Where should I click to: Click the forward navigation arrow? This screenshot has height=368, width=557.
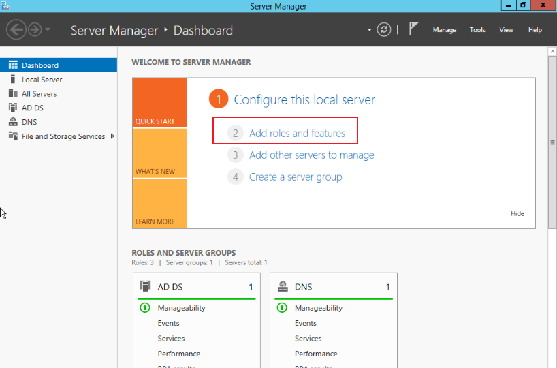coord(35,29)
